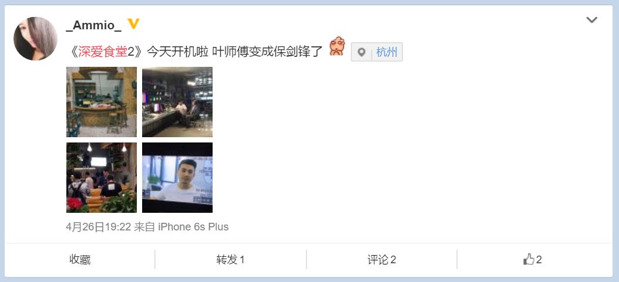Click the _Ammio_ username link
This screenshot has width=619, height=282.
point(93,25)
